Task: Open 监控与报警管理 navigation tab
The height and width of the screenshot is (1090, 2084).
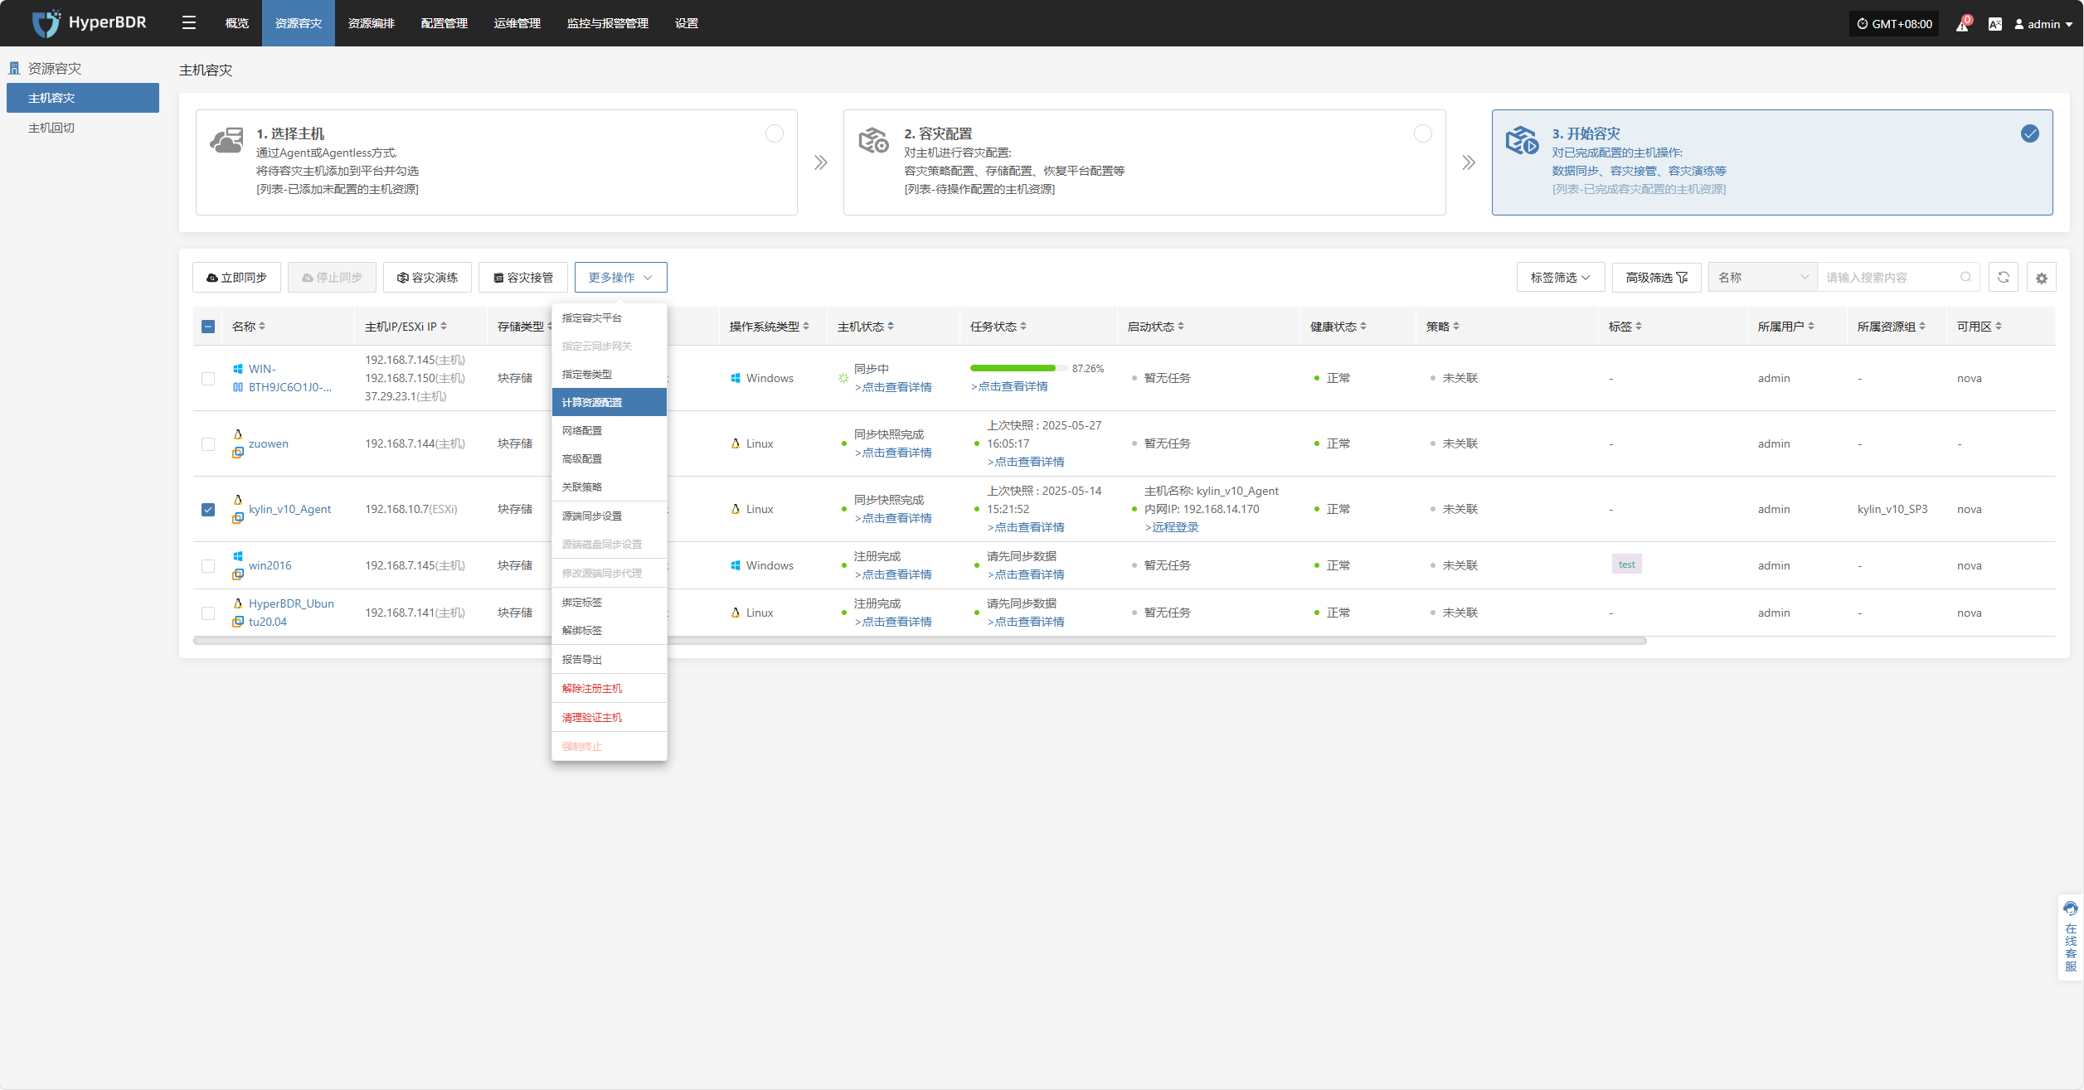Action: point(608,23)
